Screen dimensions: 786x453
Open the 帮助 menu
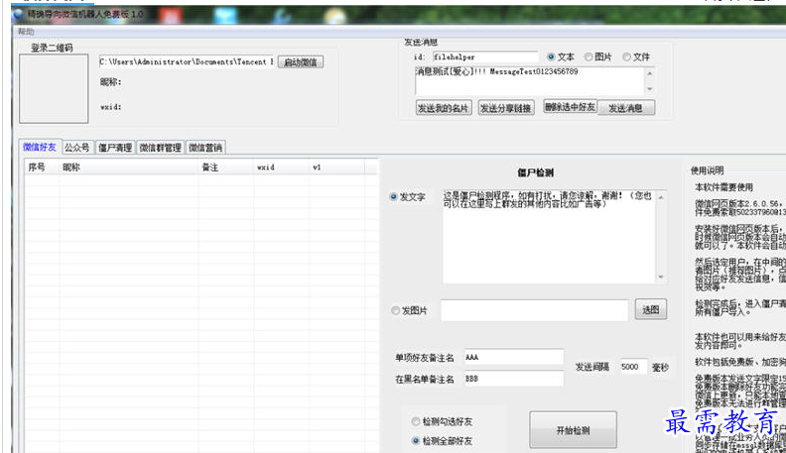pyautogui.click(x=26, y=32)
